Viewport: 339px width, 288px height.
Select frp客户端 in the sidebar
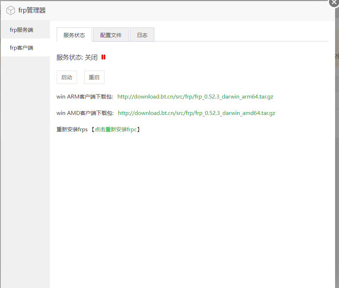[x=21, y=47]
